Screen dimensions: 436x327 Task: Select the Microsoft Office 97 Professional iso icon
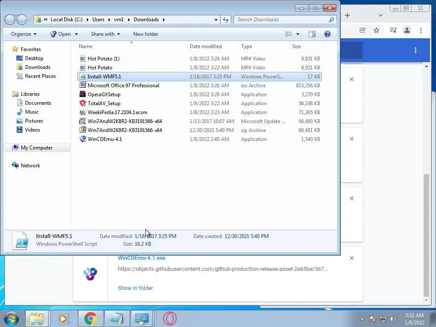(x=82, y=85)
